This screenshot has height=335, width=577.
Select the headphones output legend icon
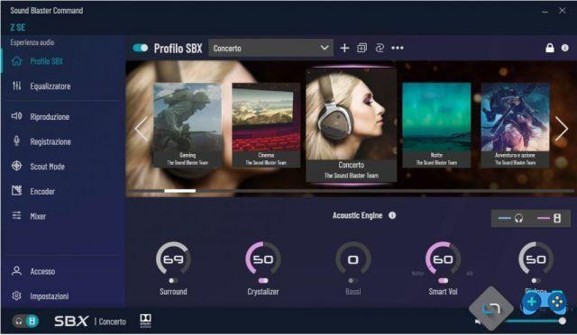(x=519, y=219)
